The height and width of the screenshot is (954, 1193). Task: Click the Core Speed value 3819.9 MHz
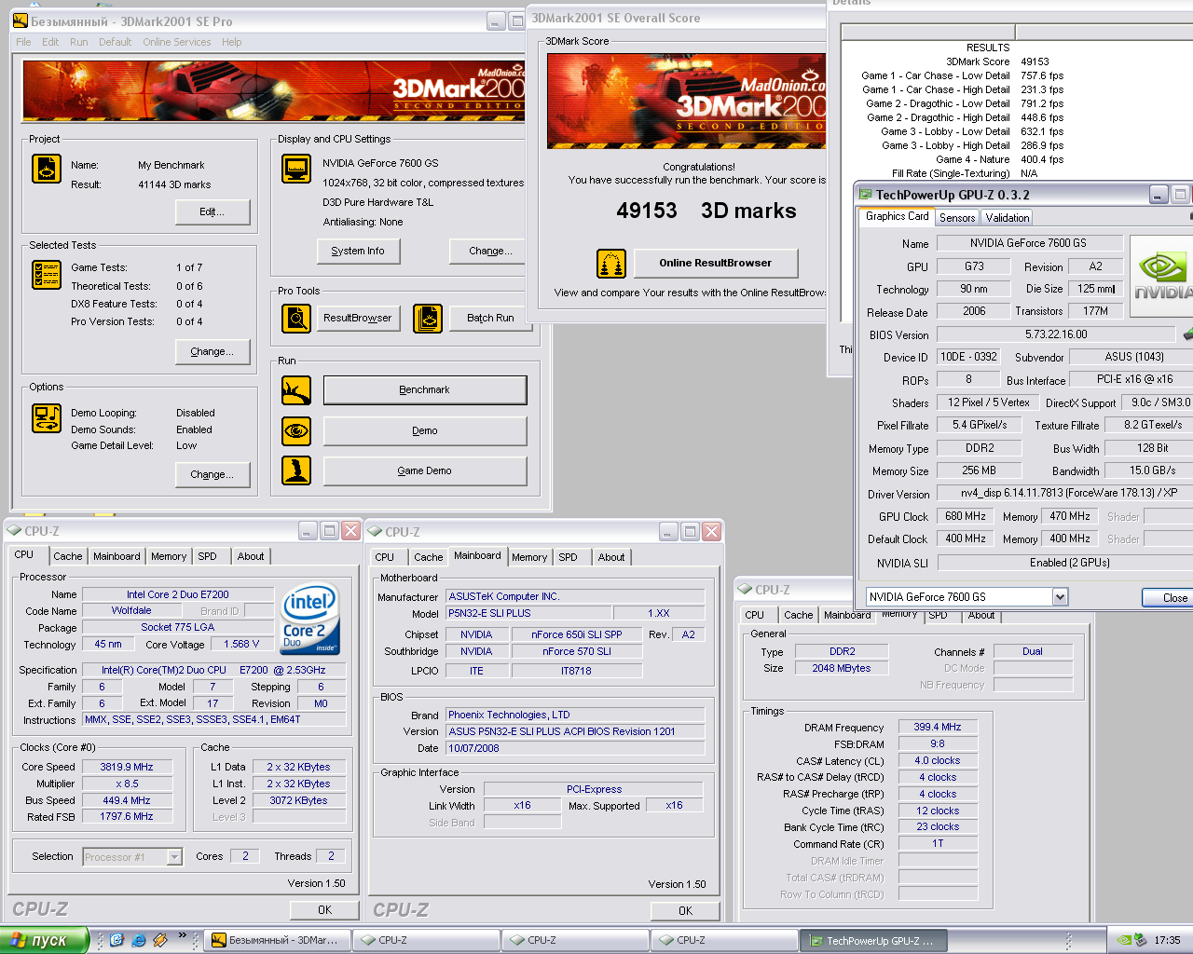(127, 767)
